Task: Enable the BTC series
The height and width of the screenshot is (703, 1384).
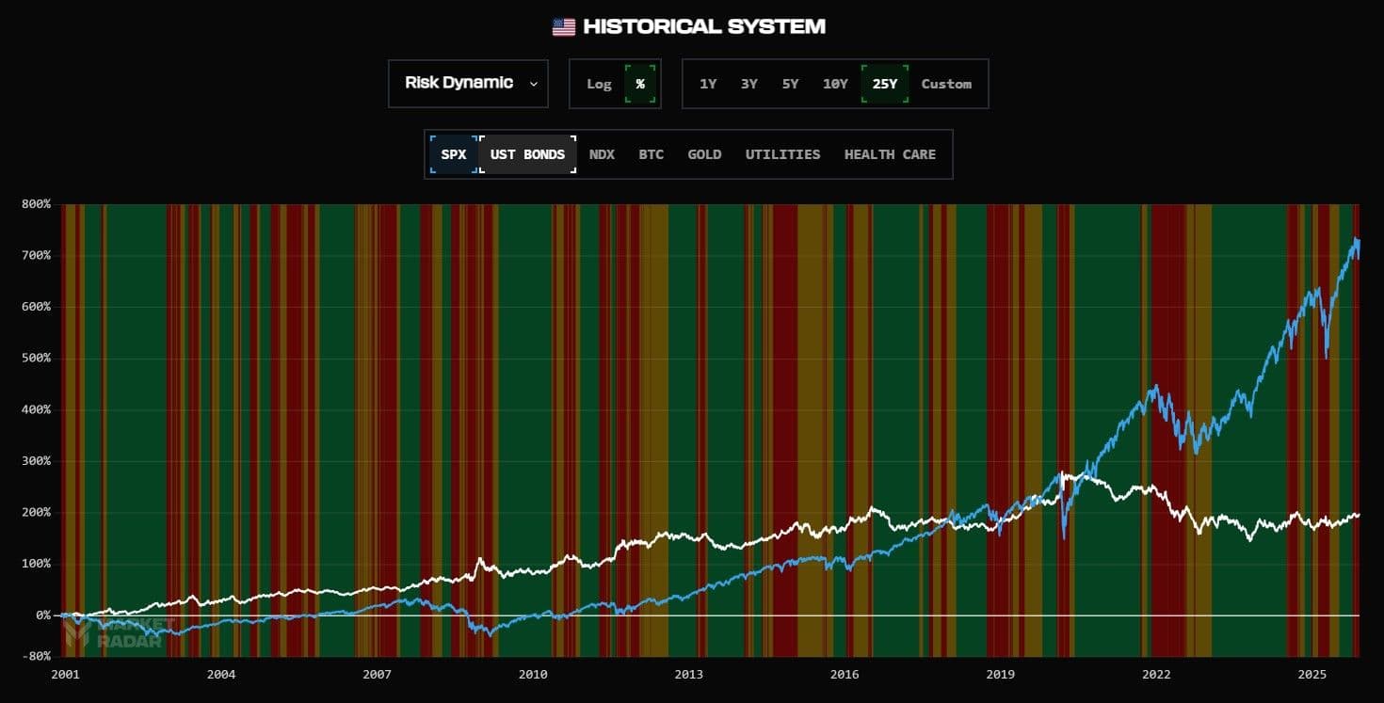Action: (651, 154)
